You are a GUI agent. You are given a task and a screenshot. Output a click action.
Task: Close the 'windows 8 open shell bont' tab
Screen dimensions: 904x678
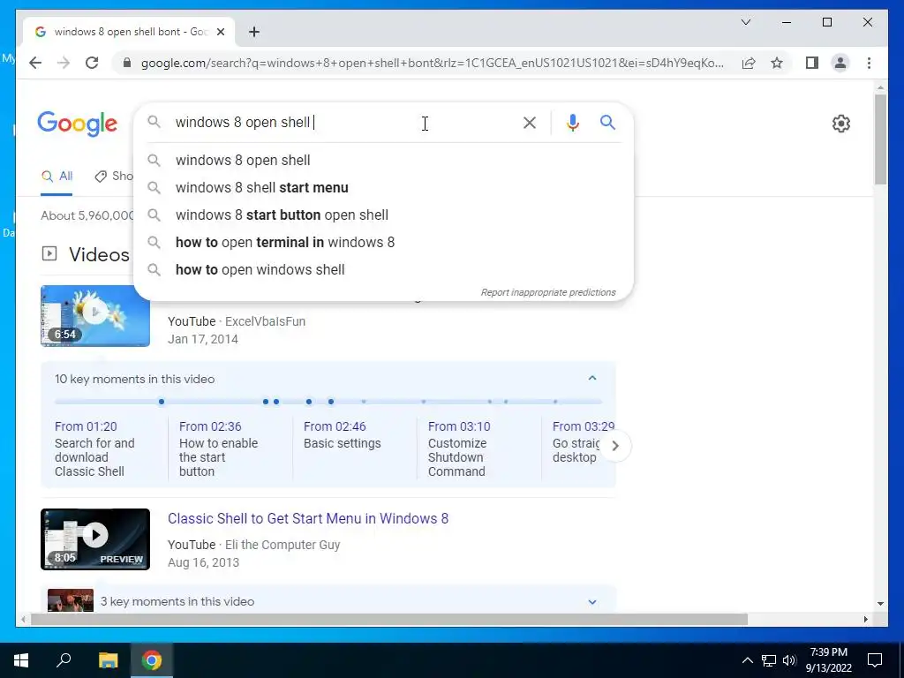click(x=220, y=32)
